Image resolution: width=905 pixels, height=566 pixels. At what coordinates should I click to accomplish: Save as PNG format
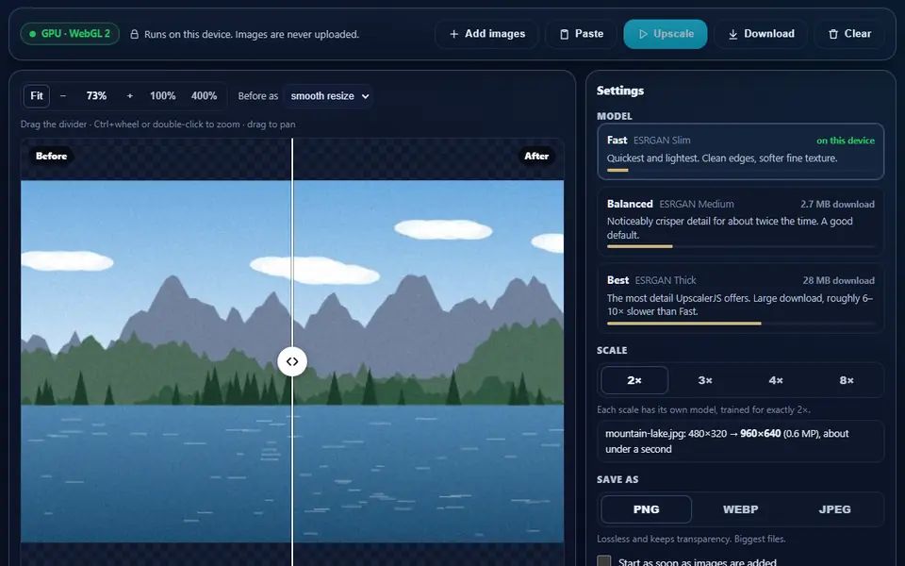[x=646, y=509]
